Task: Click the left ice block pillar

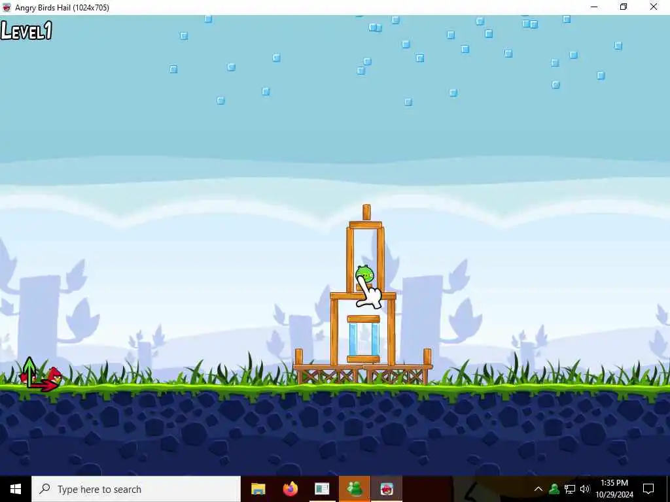Action: tap(353, 339)
